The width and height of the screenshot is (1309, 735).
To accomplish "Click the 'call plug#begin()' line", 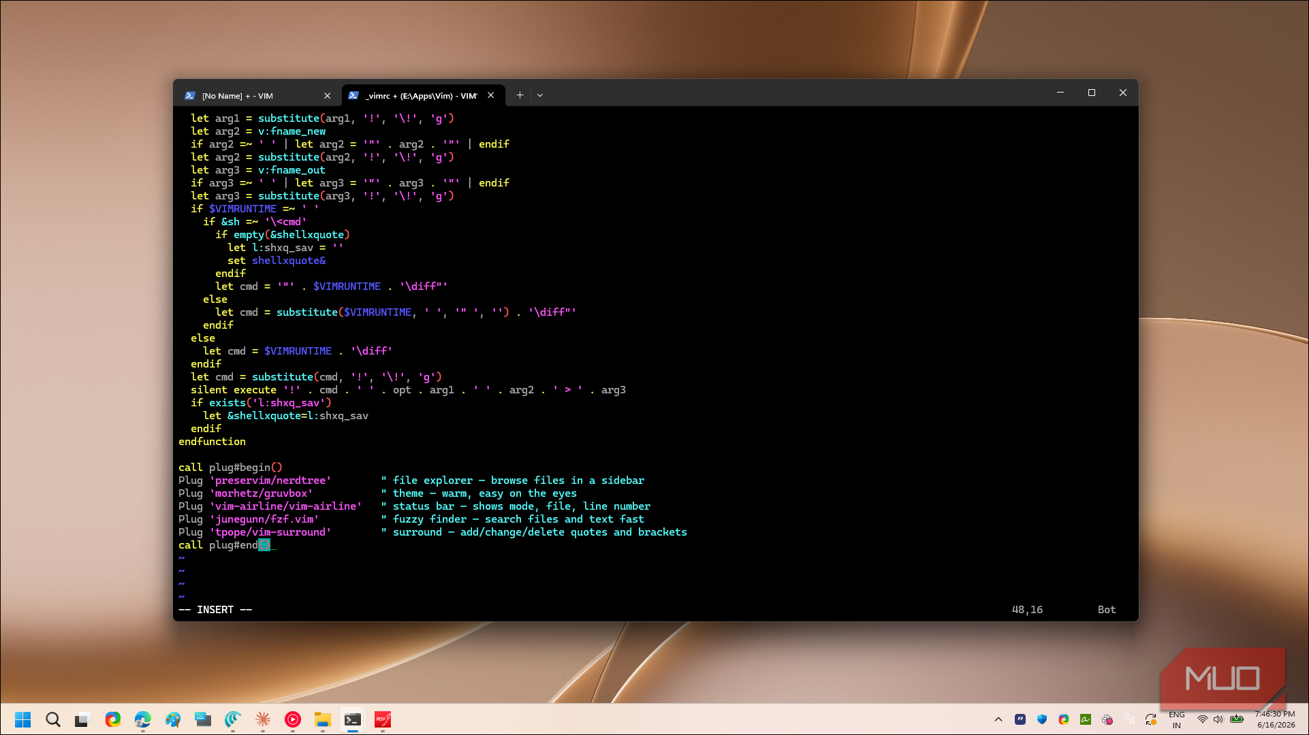I will pyautogui.click(x=230, y=468).
